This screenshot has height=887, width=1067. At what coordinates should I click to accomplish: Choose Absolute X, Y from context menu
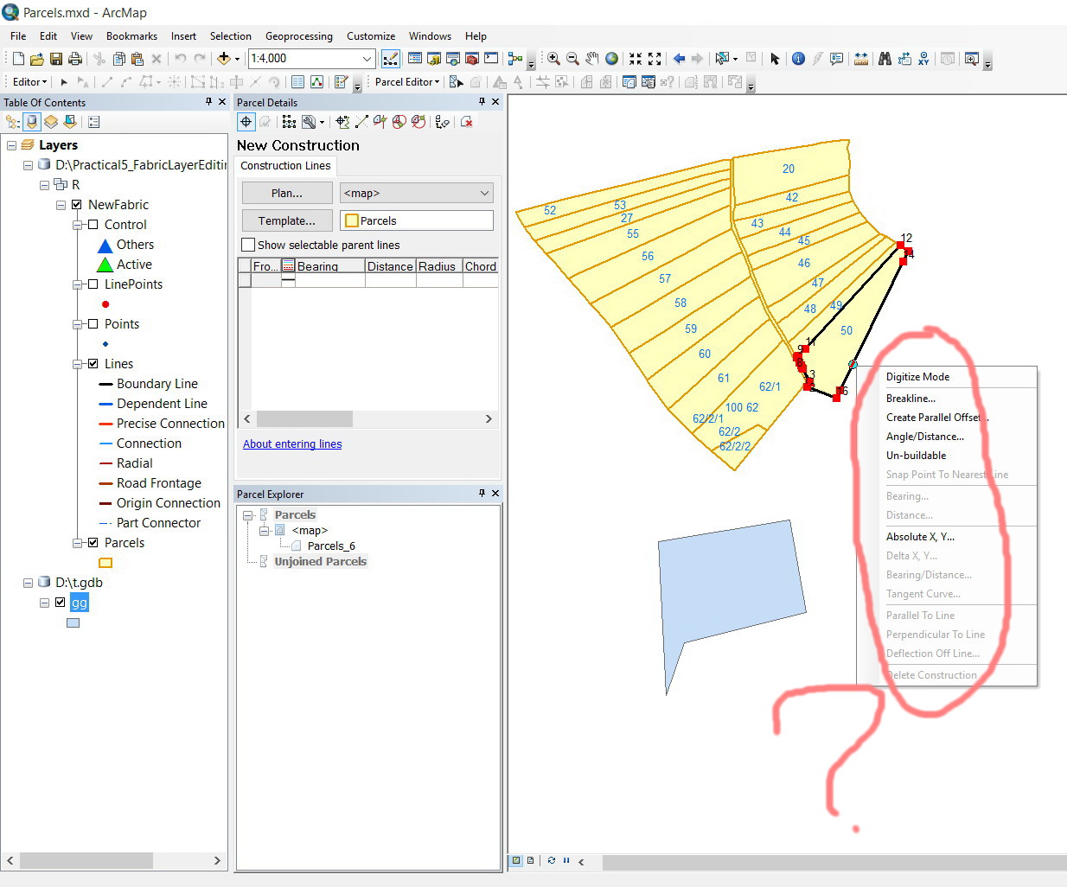[x=920, y=537]
